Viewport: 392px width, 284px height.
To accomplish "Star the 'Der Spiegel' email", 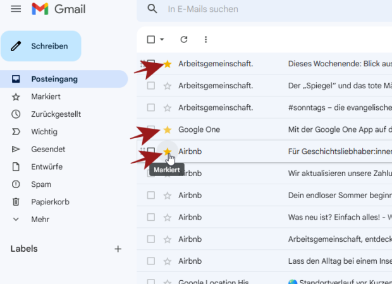I will 168,86.
